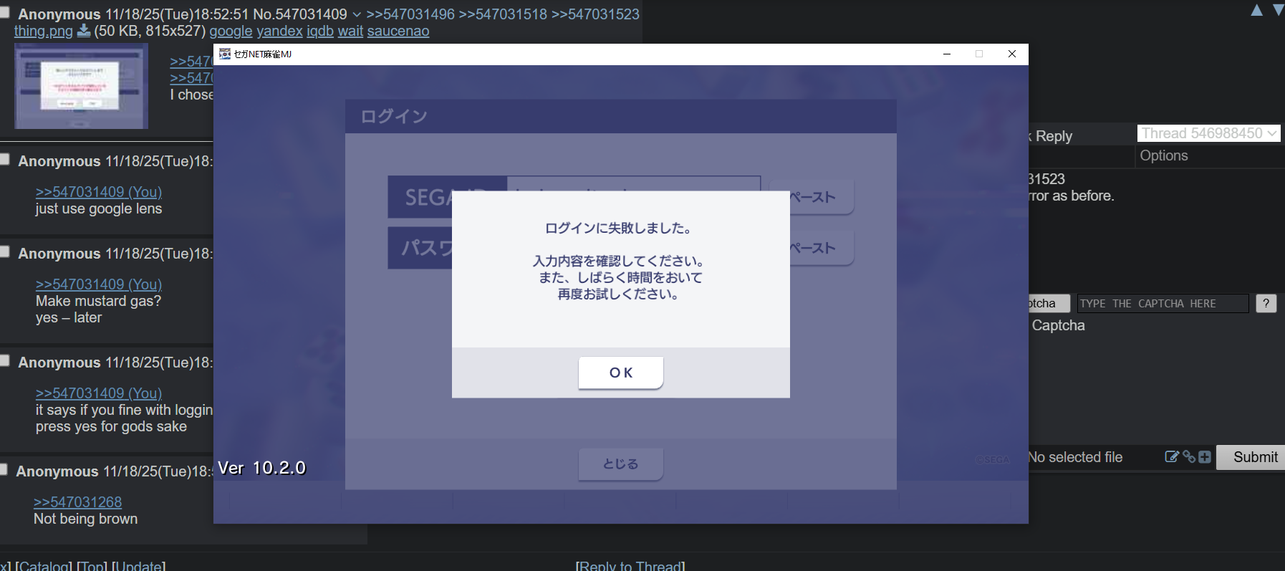Viewport: 1285px width, 571px height.
Task: Click the 'Ver 10.2.0' version label
Action: [x=262, y=468]
